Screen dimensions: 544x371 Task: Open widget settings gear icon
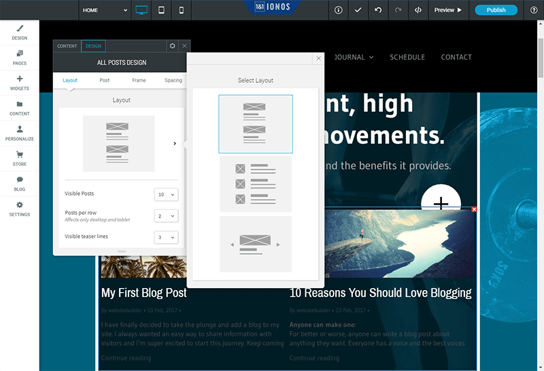(172, 46)
